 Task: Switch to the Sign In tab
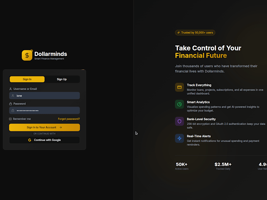(x=27, y=79)
